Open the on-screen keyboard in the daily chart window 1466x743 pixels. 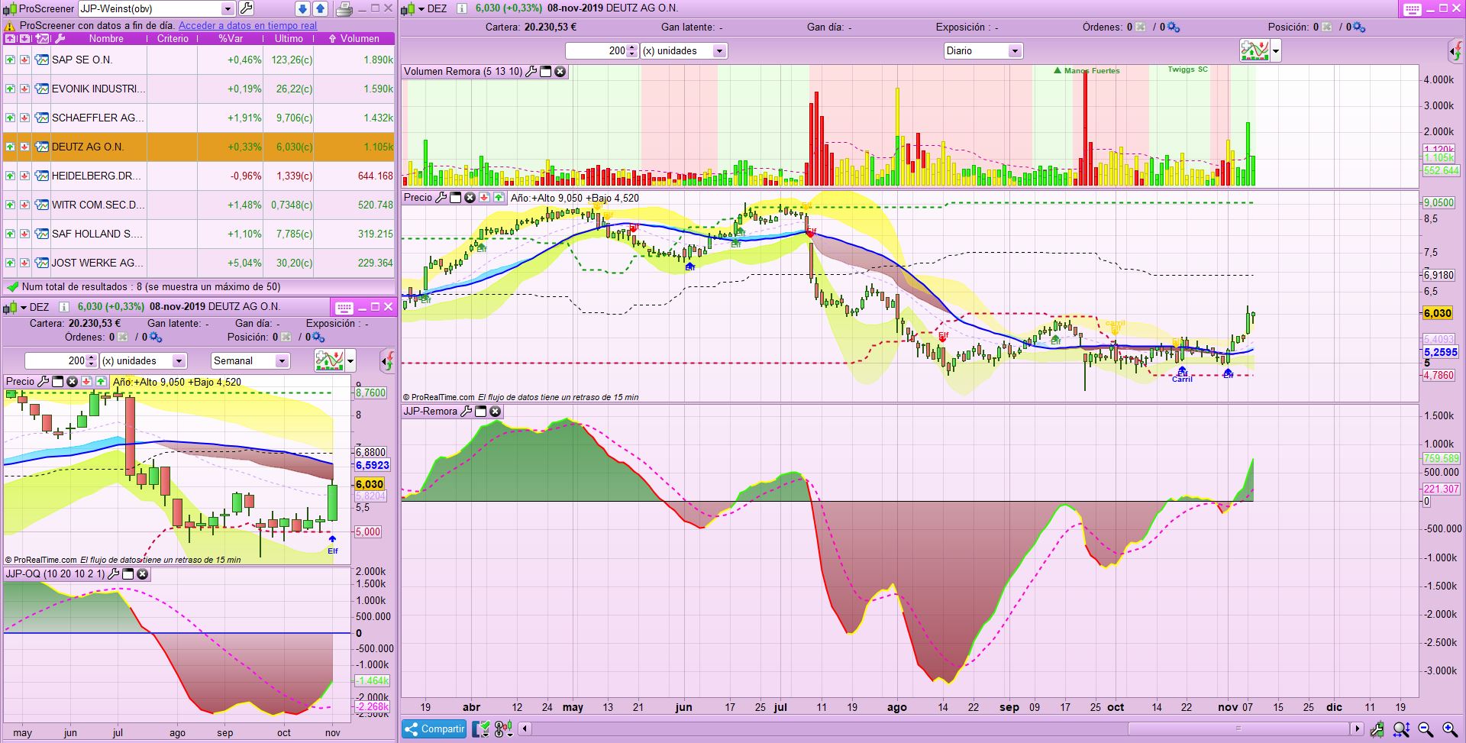[1412, 9]
